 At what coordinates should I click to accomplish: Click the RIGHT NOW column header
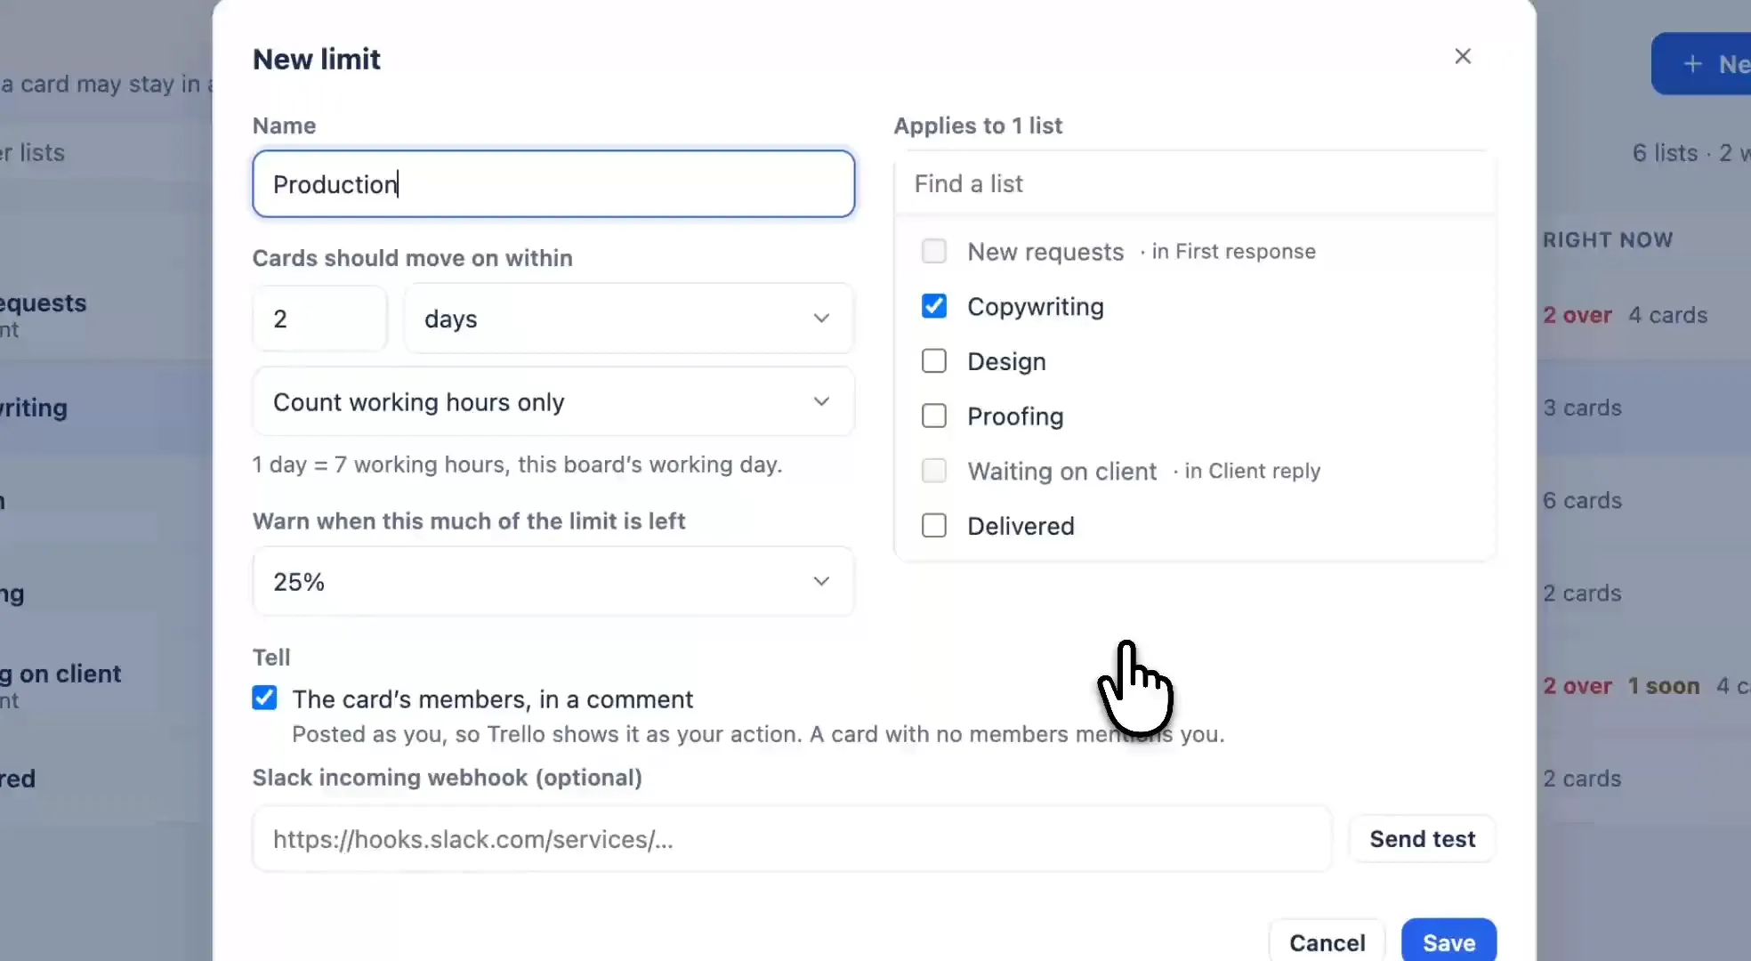tap(1608, 239)
